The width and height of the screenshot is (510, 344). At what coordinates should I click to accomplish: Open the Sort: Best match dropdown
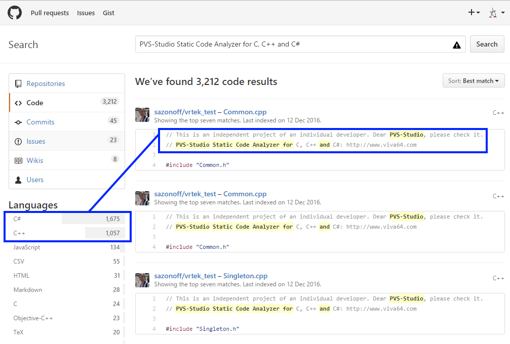[474, 80]
